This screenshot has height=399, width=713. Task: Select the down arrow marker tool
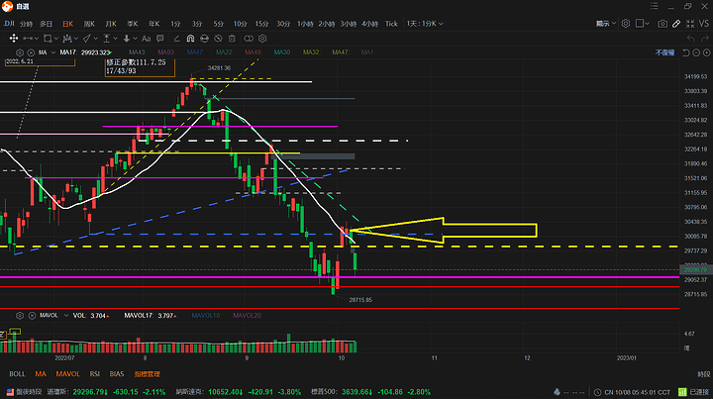tap(127, 39)
